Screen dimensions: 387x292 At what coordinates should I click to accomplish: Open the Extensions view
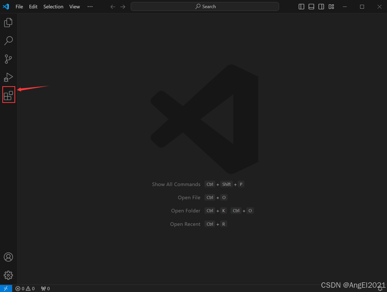[8, 96]
